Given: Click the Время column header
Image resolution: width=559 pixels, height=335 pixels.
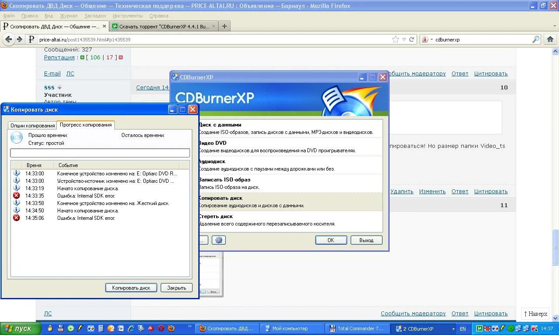Looking at the screenshot, I should (38, 165).
